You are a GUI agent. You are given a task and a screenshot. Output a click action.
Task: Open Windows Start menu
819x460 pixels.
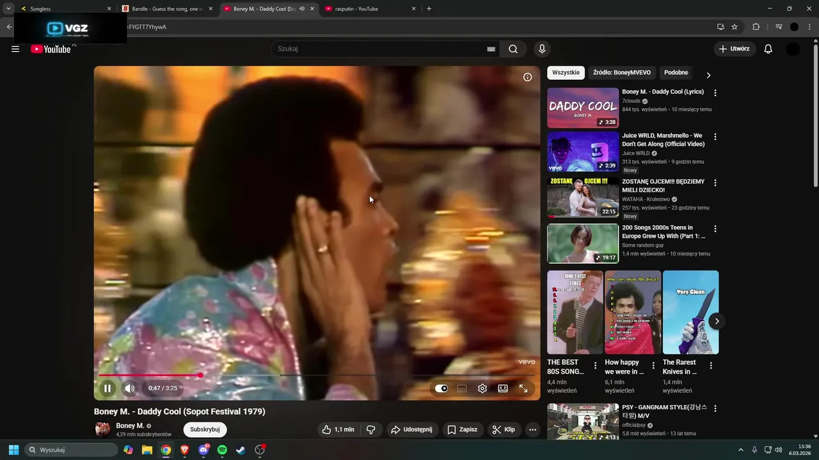point(13,450)
